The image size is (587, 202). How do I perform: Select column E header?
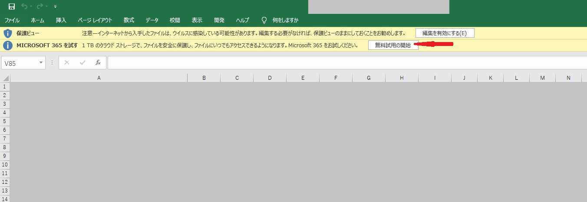tap(303, 78)
